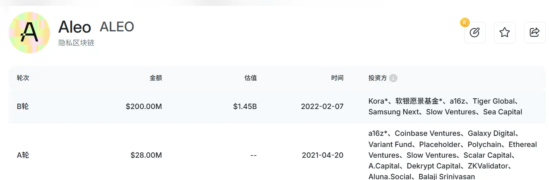Open the B轮 funding round row
The image size is (549, 180).
coord(277,107)
